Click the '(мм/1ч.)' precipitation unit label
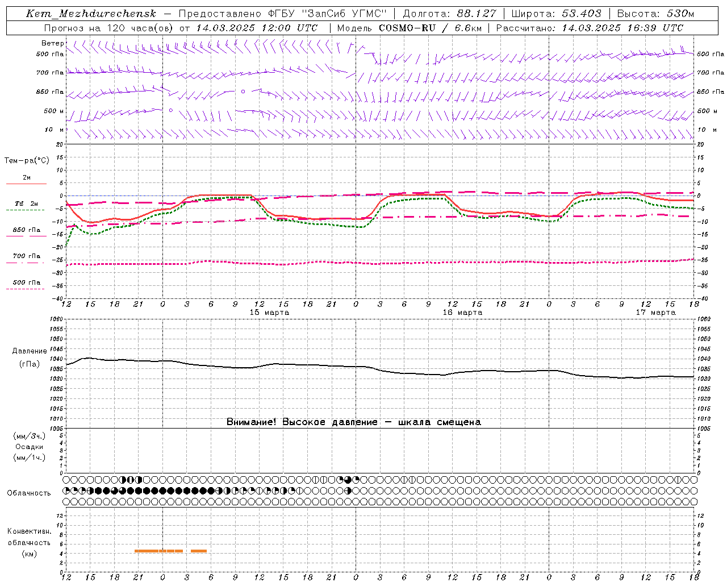The width and height of the screenshot is (727, 582). [30, 458]
